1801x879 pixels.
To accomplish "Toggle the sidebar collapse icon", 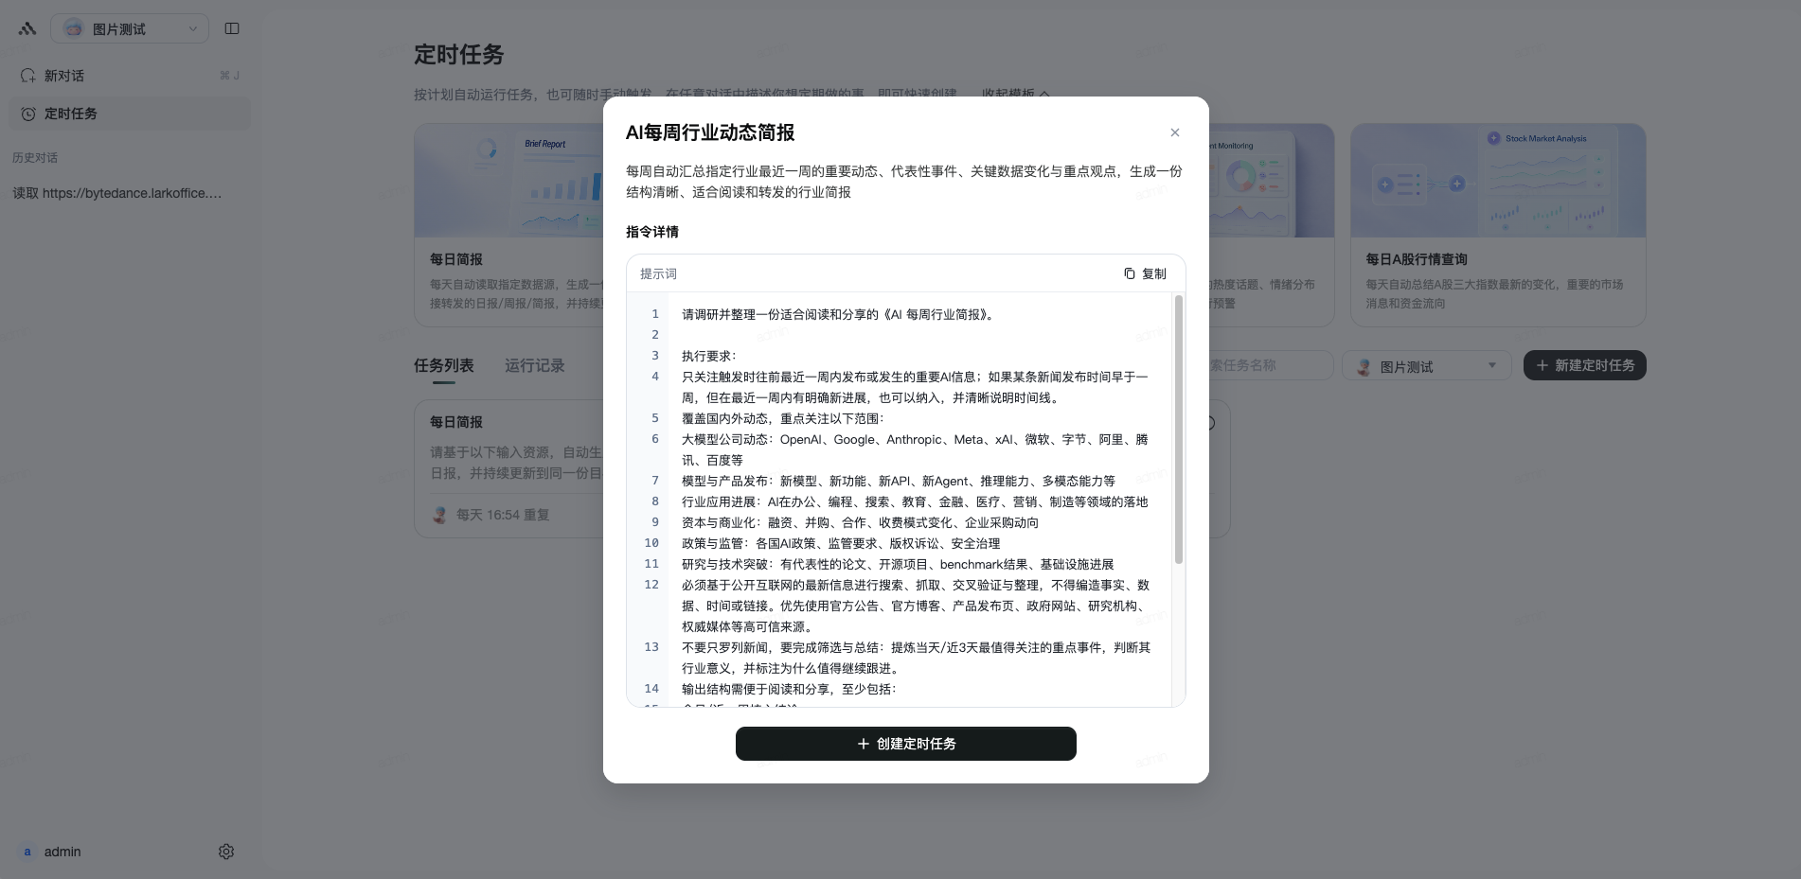I will point(232,28).
